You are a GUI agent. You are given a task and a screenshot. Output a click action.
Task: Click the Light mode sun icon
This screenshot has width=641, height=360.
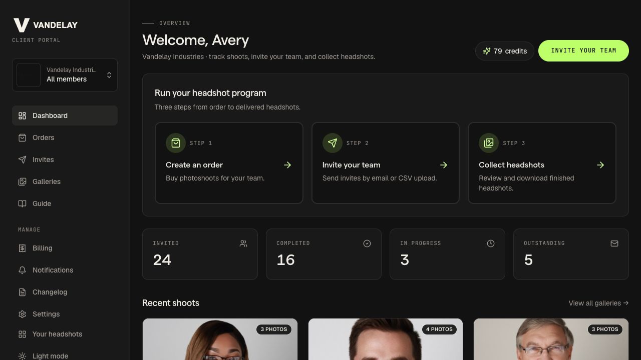(x=22, y=356)
